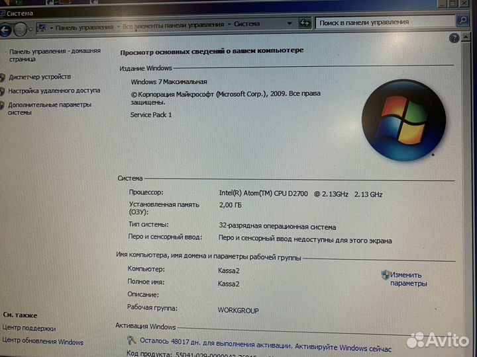Screen dimensions: 477x357
Task: Click the Back navigation arrow
Action: tap(5, 30)
